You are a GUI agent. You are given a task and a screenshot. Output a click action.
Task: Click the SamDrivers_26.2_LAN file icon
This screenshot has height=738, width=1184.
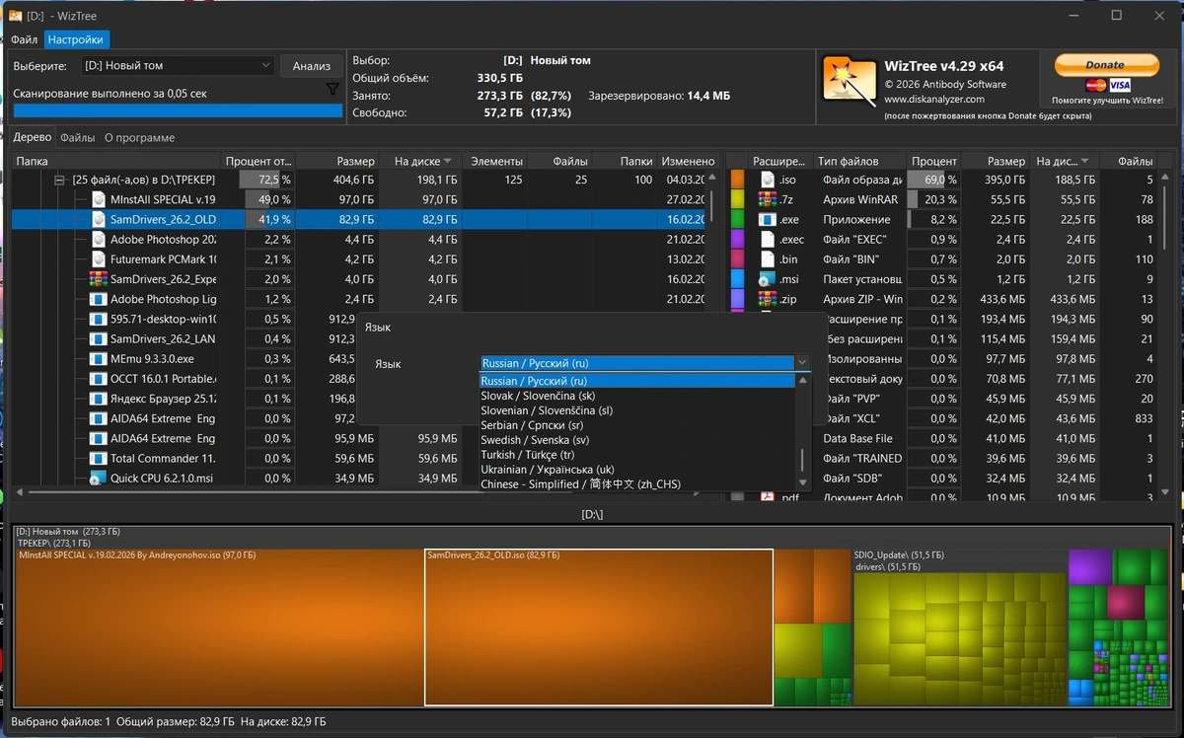98,338
